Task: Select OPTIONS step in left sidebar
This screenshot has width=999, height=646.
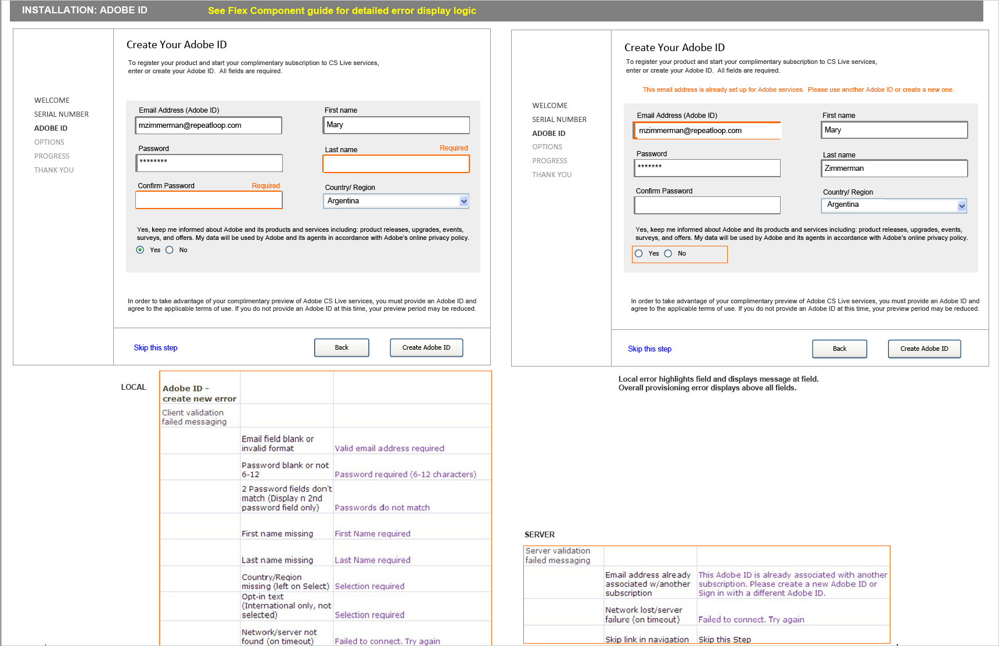Action: 49,142
